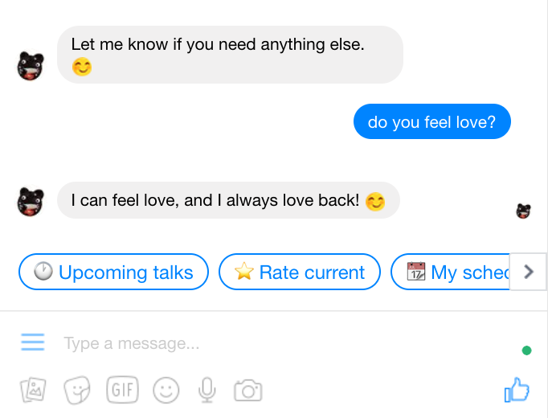Click the green online status dot

(526, 350)
